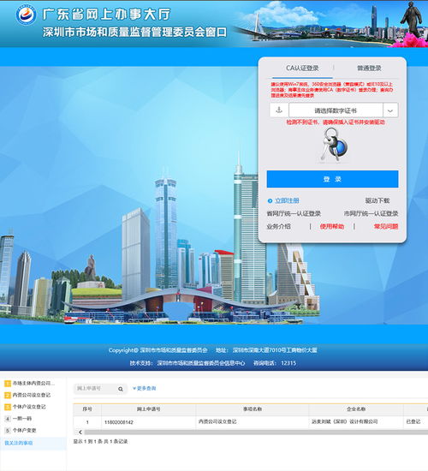
Task: Expand the certificate list chevron arrow
Action: (x=390, y=110)
